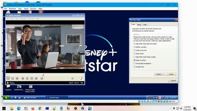Screen dimensions: 197x111
Task: Close the Not My Fault dialog
Action: 176,20
